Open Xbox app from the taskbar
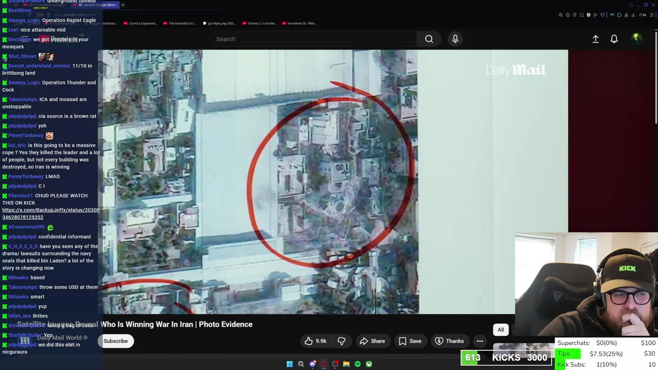Image resolution: width=658 pixels, height=370 pixels. tap(369, 364)
